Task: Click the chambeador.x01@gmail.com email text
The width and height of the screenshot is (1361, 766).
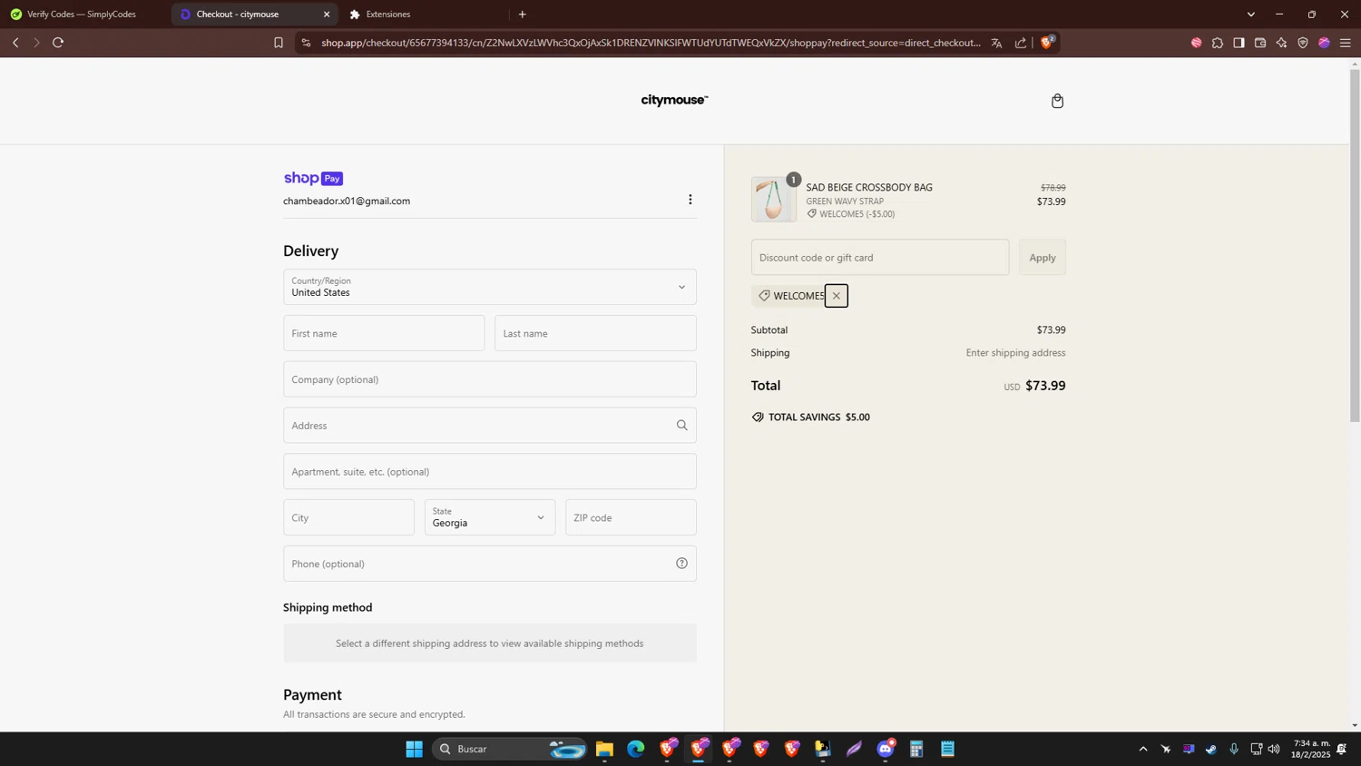Action: click(x=347, y=201)
